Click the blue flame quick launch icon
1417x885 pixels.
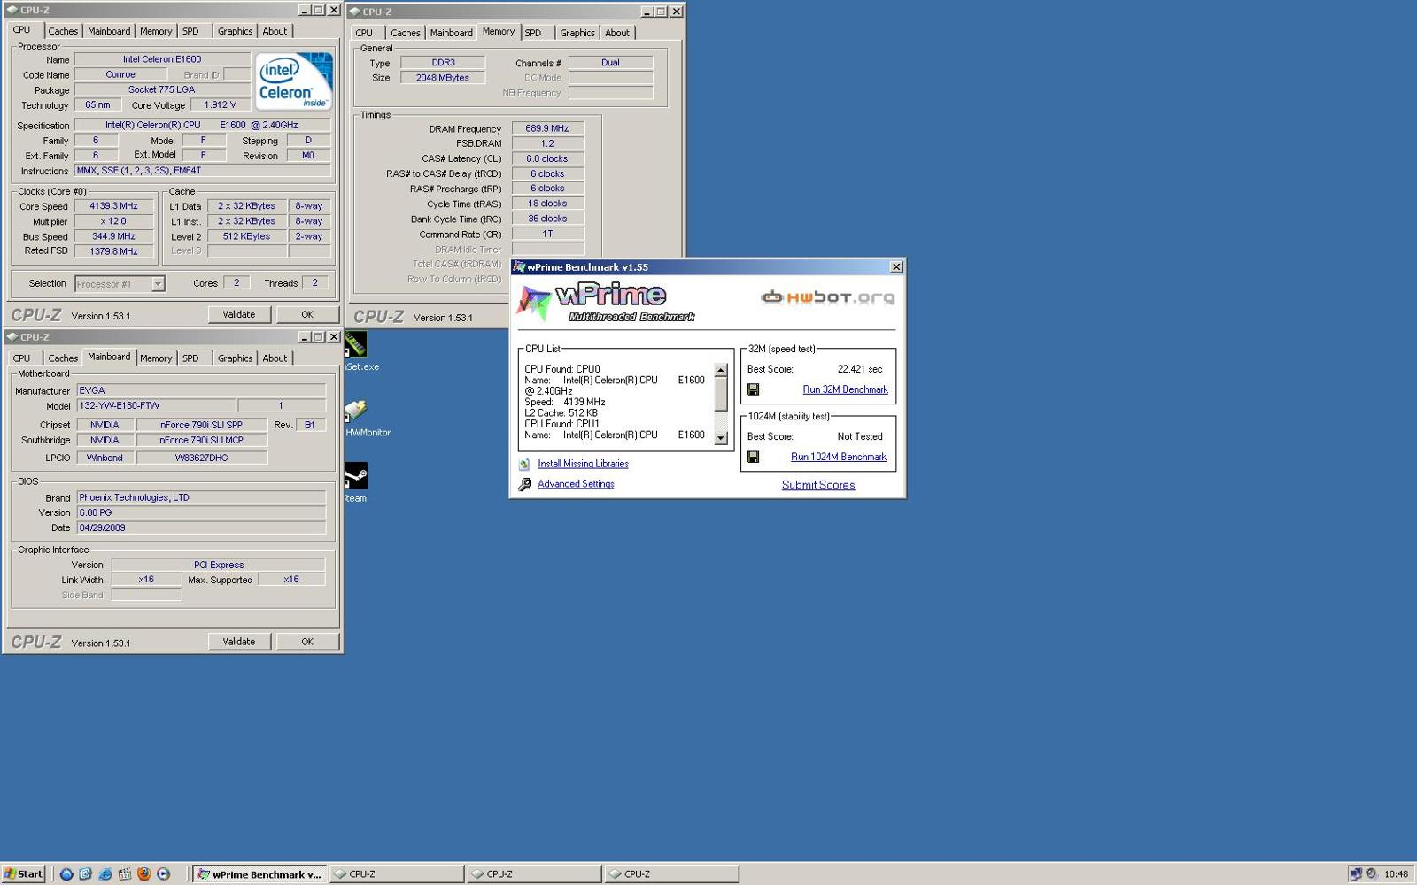pos(66,873)
